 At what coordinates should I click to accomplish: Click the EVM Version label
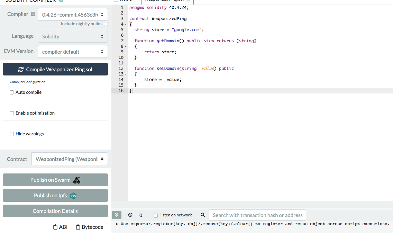(x=19, y=51)
